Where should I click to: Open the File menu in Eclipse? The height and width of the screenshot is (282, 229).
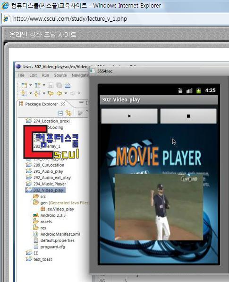(x=21, y=75)
